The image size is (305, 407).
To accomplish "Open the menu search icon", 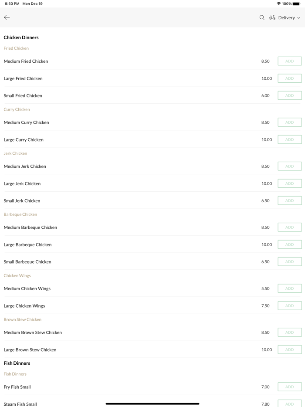I will (x=262, y=17).
